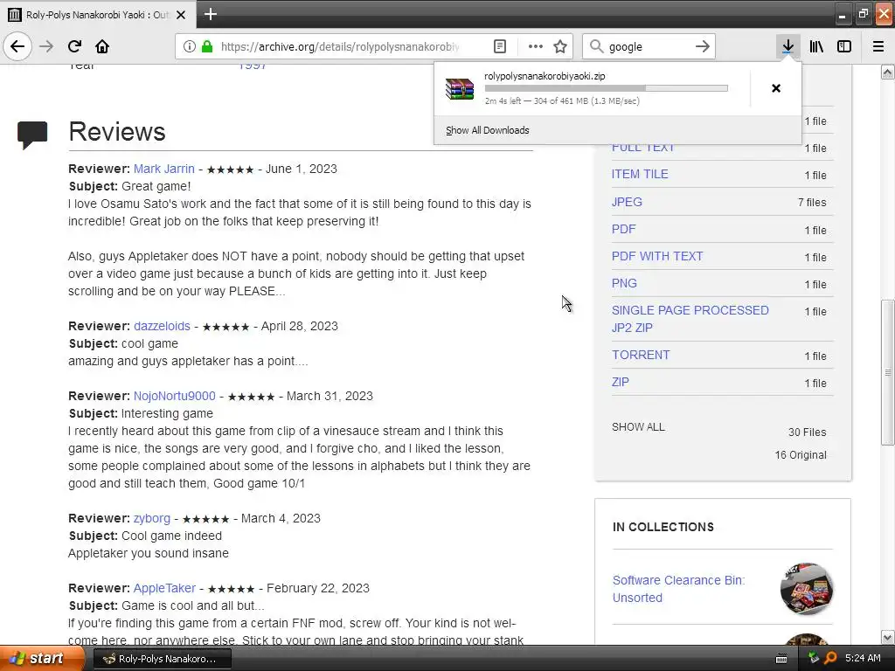Click the 30 Files count
The width and height of the screenshot is (895, 671).
point(807,432)
